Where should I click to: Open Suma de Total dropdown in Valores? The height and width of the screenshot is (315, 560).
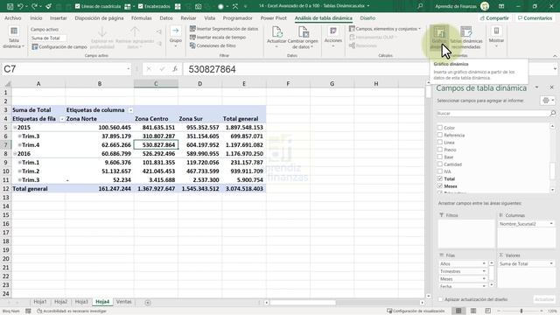(x=551, y=263)
